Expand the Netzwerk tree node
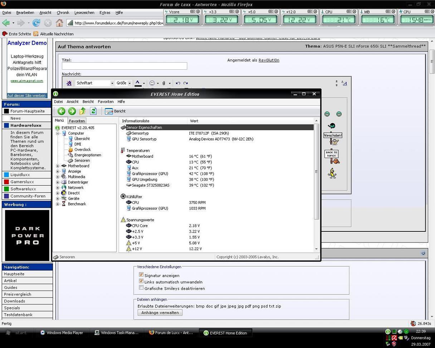This screenshot has height=348, width=435. point(58,187)
